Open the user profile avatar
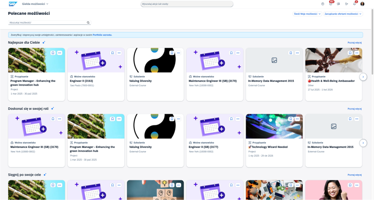374x200 pixels. pos(363,4)
